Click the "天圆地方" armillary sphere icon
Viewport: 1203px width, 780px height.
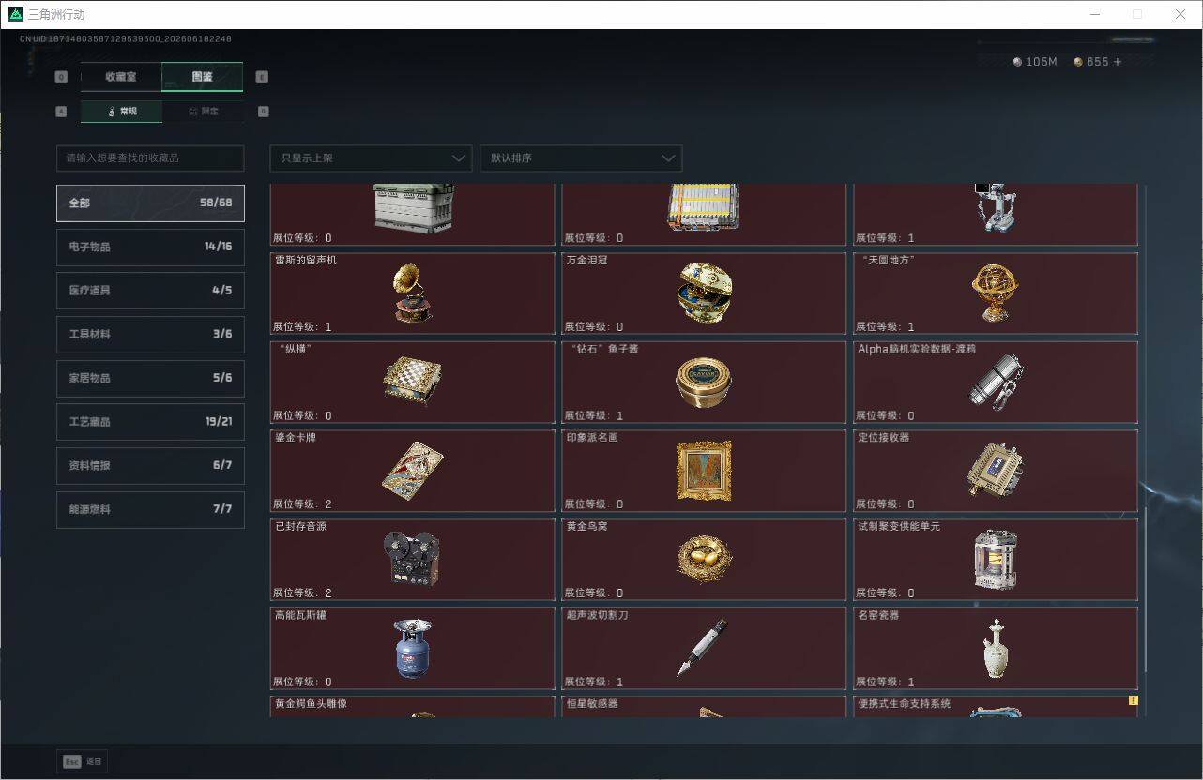point(994,292)
